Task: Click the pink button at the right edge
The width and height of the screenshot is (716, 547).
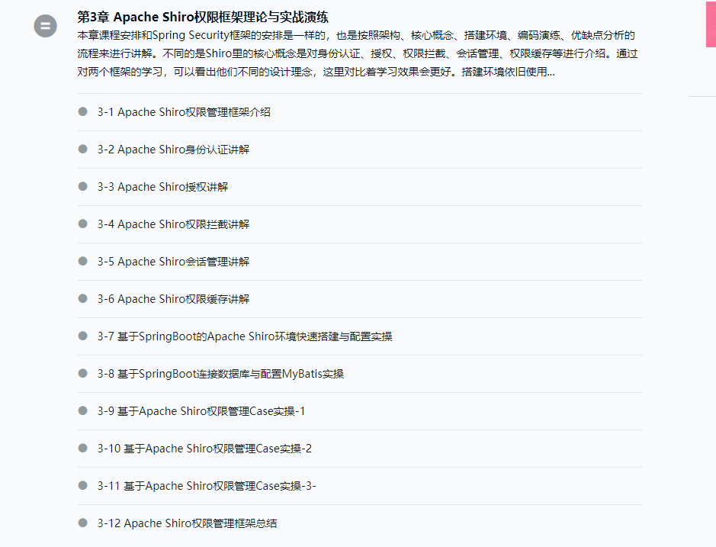Action: point(711,24)
